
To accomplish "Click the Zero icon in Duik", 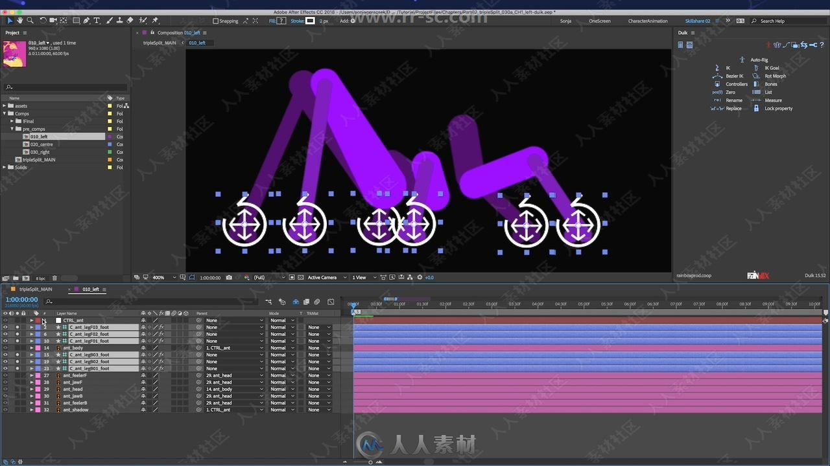I will coord(717,92).
